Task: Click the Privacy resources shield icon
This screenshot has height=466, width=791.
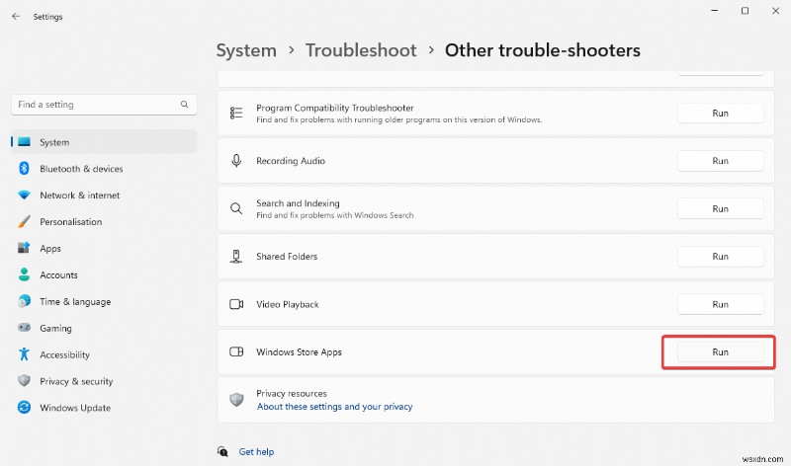Action: tap(236, 400)
